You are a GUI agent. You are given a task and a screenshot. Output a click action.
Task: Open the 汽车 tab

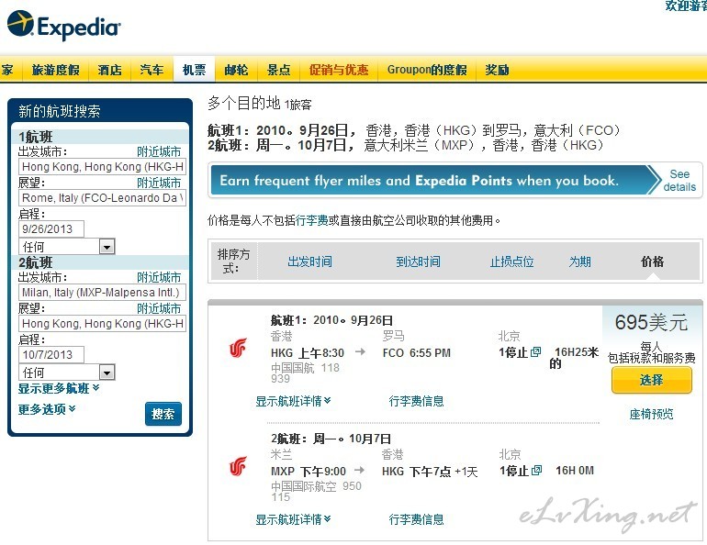pos(151,70)
